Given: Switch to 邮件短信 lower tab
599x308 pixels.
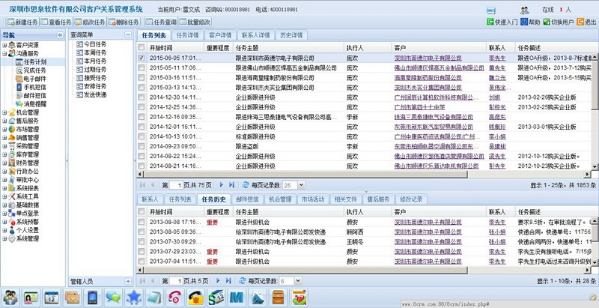Looking at the screenshot, I should click(x=247, y=199).
